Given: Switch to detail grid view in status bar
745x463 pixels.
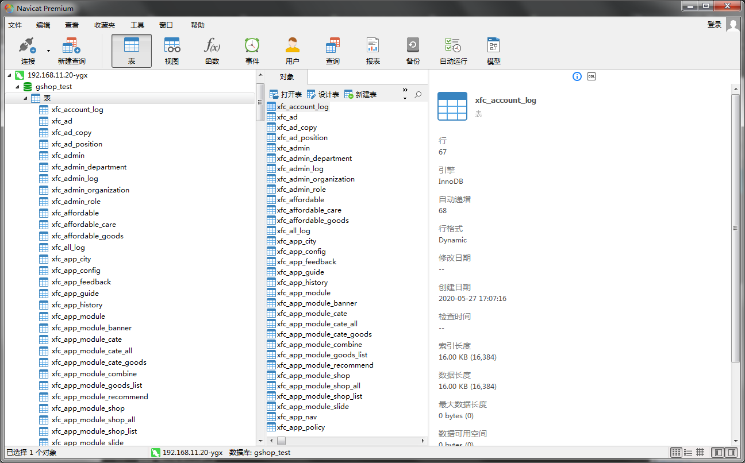Looking at the screenshot, I should tap(700, 453).
